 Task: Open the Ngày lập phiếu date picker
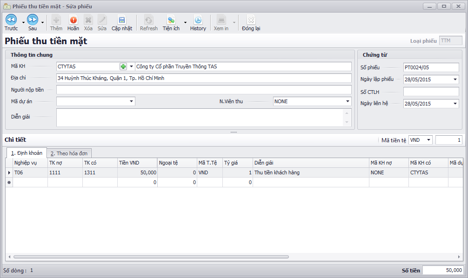coord(455,79)
